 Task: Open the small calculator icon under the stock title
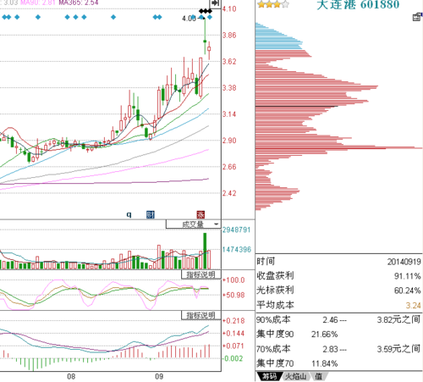tap(417, 17)
